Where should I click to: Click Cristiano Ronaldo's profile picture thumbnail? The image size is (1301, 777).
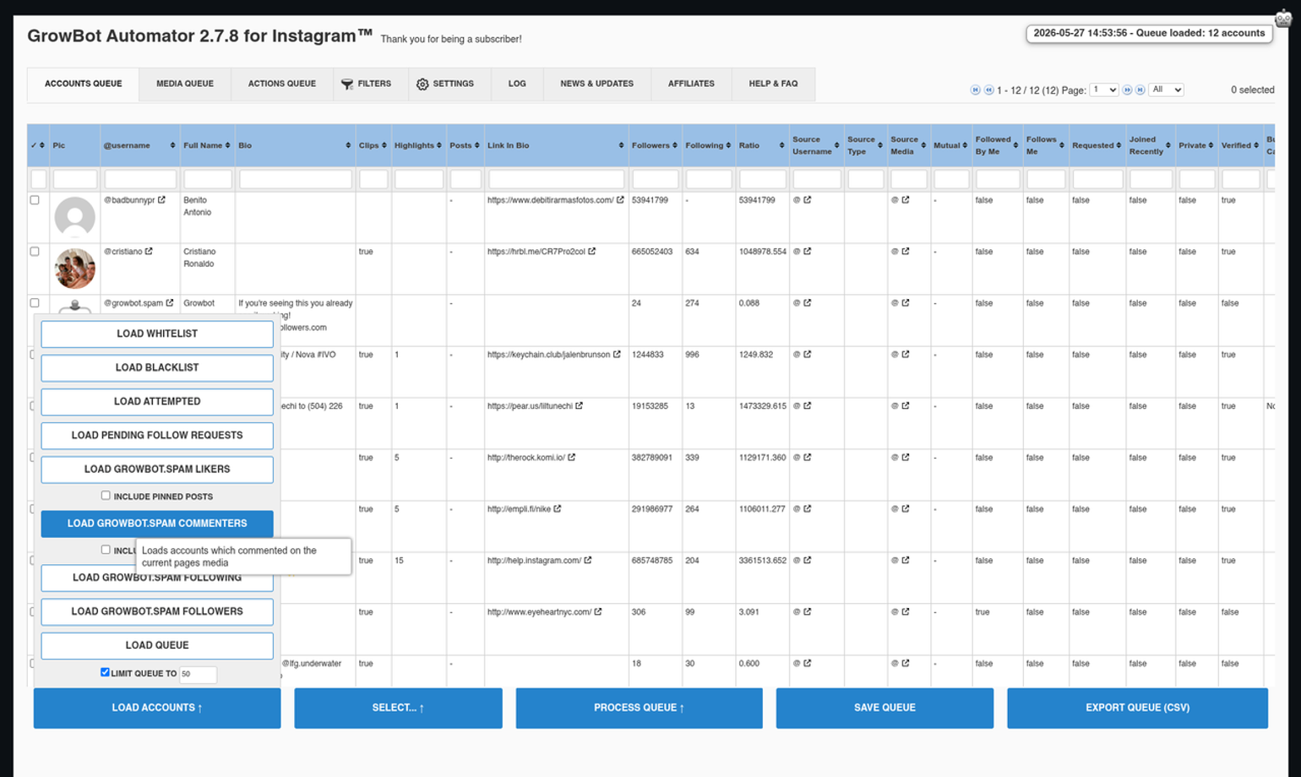(x=75, y=269)
